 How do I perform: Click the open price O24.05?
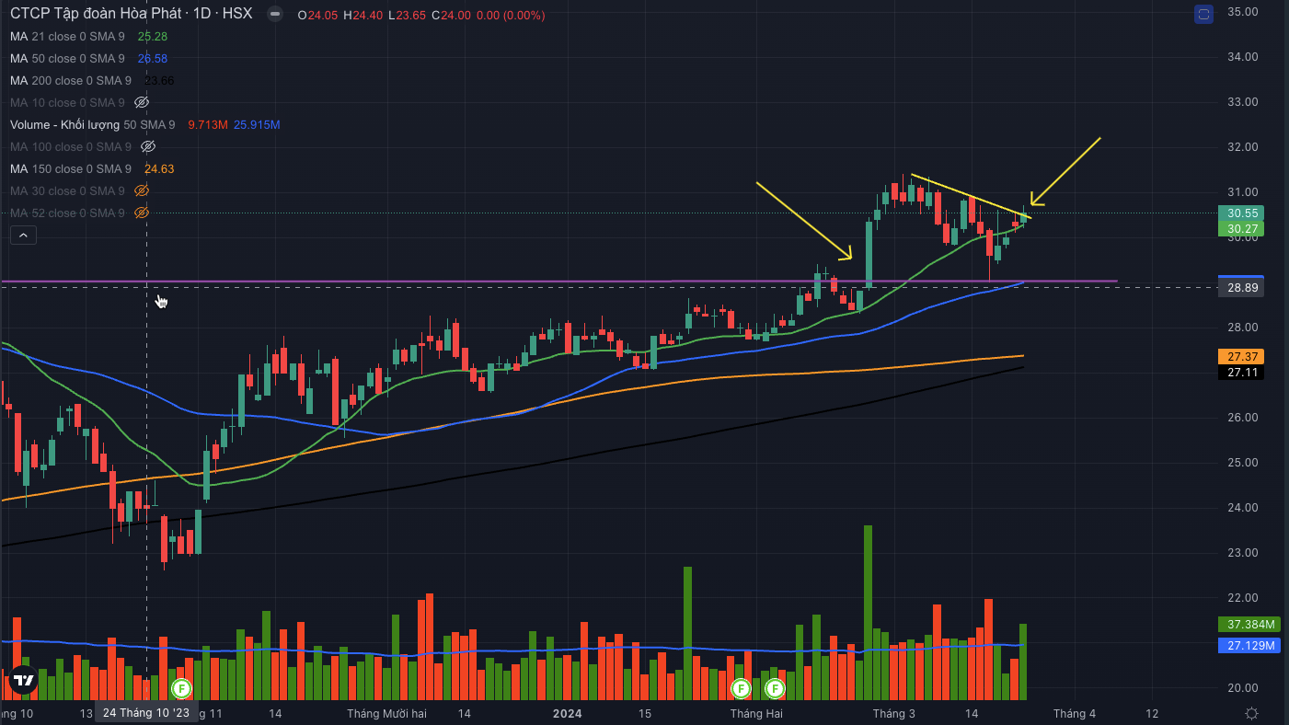click(317, 16)
